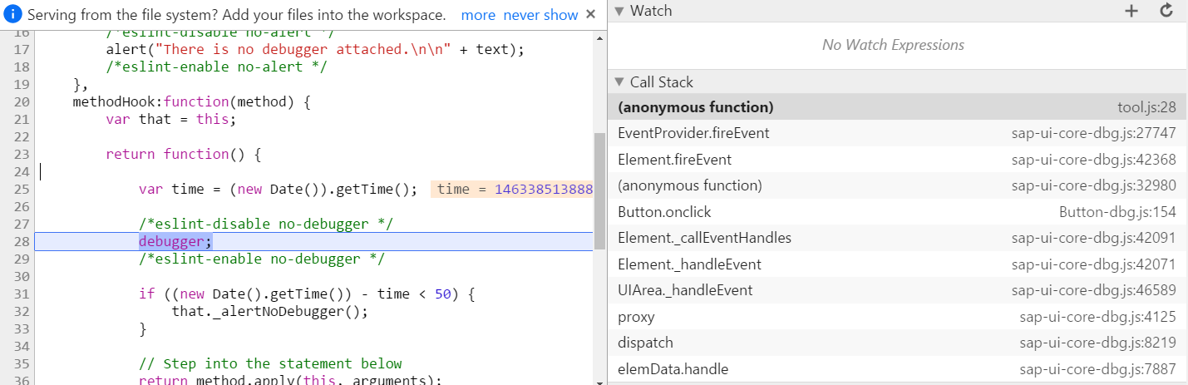Set breakpoint on line number 25
This screenshot has height=385, width=1188.
pos(22,189)
